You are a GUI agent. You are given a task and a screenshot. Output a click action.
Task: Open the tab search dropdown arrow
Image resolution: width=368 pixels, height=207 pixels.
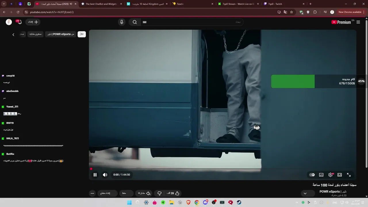[x=4, y=4]
